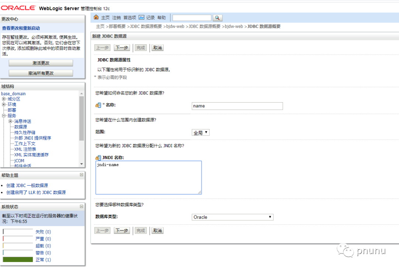This screenshot has height=269, width=399.
Task: Click the domain tree scrollbar up arrow
Action: pyautogui.click(x=82, y=94)
